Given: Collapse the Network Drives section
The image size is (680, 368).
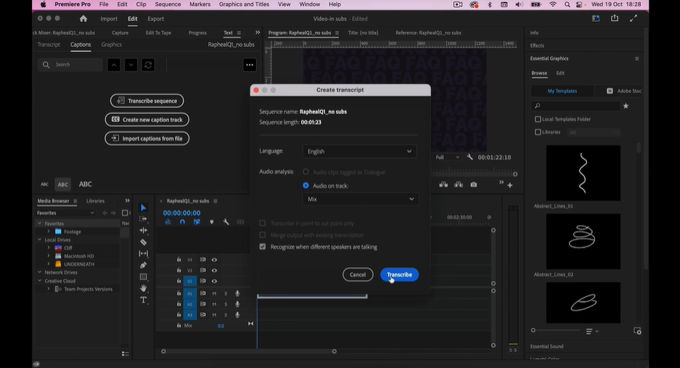Looking at the screenshot, I should [x=40, y=273].
